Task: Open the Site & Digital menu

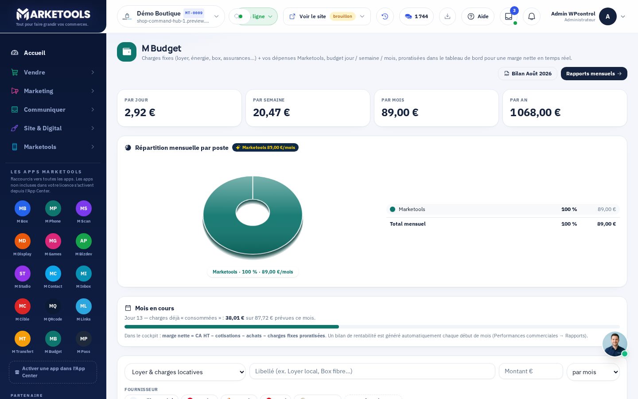Action: point(53,128)
